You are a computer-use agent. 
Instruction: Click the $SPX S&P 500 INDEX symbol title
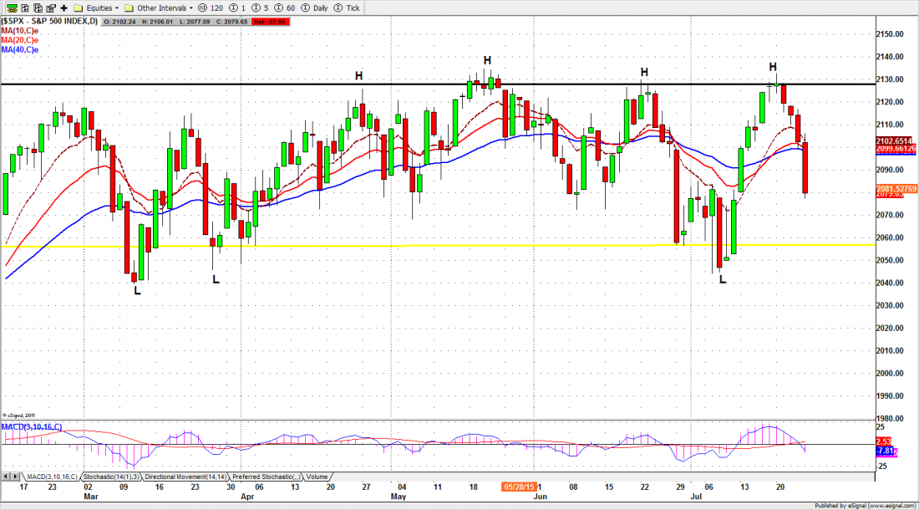coord(49,21)
